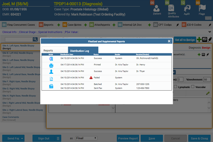Select Site J. Right Lateral Base, Needle Biopsy
Screen dimensions: 213x142
(x=22, y=111)
